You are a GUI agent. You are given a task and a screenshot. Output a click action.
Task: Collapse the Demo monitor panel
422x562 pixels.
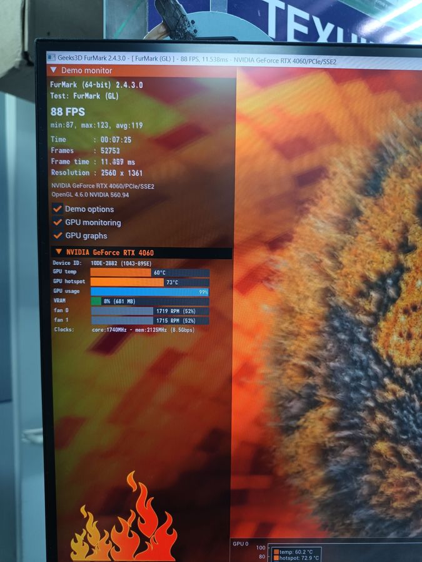tap(53, 71)
